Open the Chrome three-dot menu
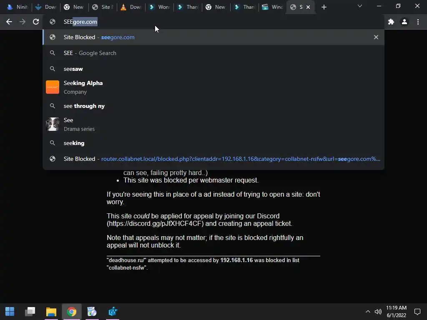The width and height of the screenshot is (427, 320). pos(418,22)
